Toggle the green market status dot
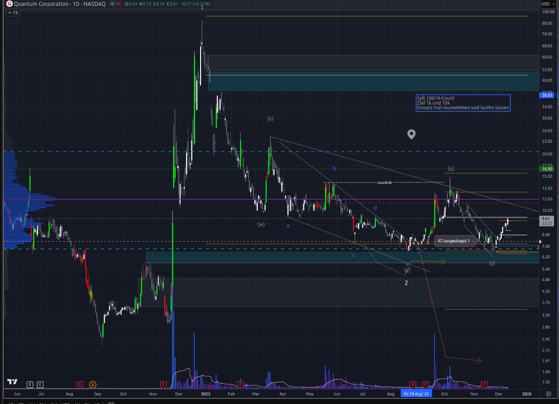Screen dimensions: 559x404 pyautogui.click(x=113, y=4)
